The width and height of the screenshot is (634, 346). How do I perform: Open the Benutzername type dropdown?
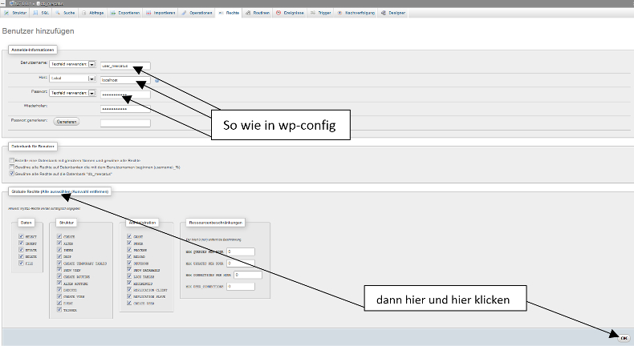pyautogui.click(x=91, y=65)
